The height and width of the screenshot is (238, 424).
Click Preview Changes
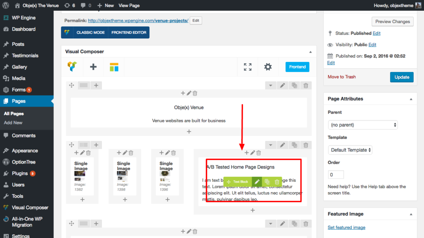click(x=393, y=21)
